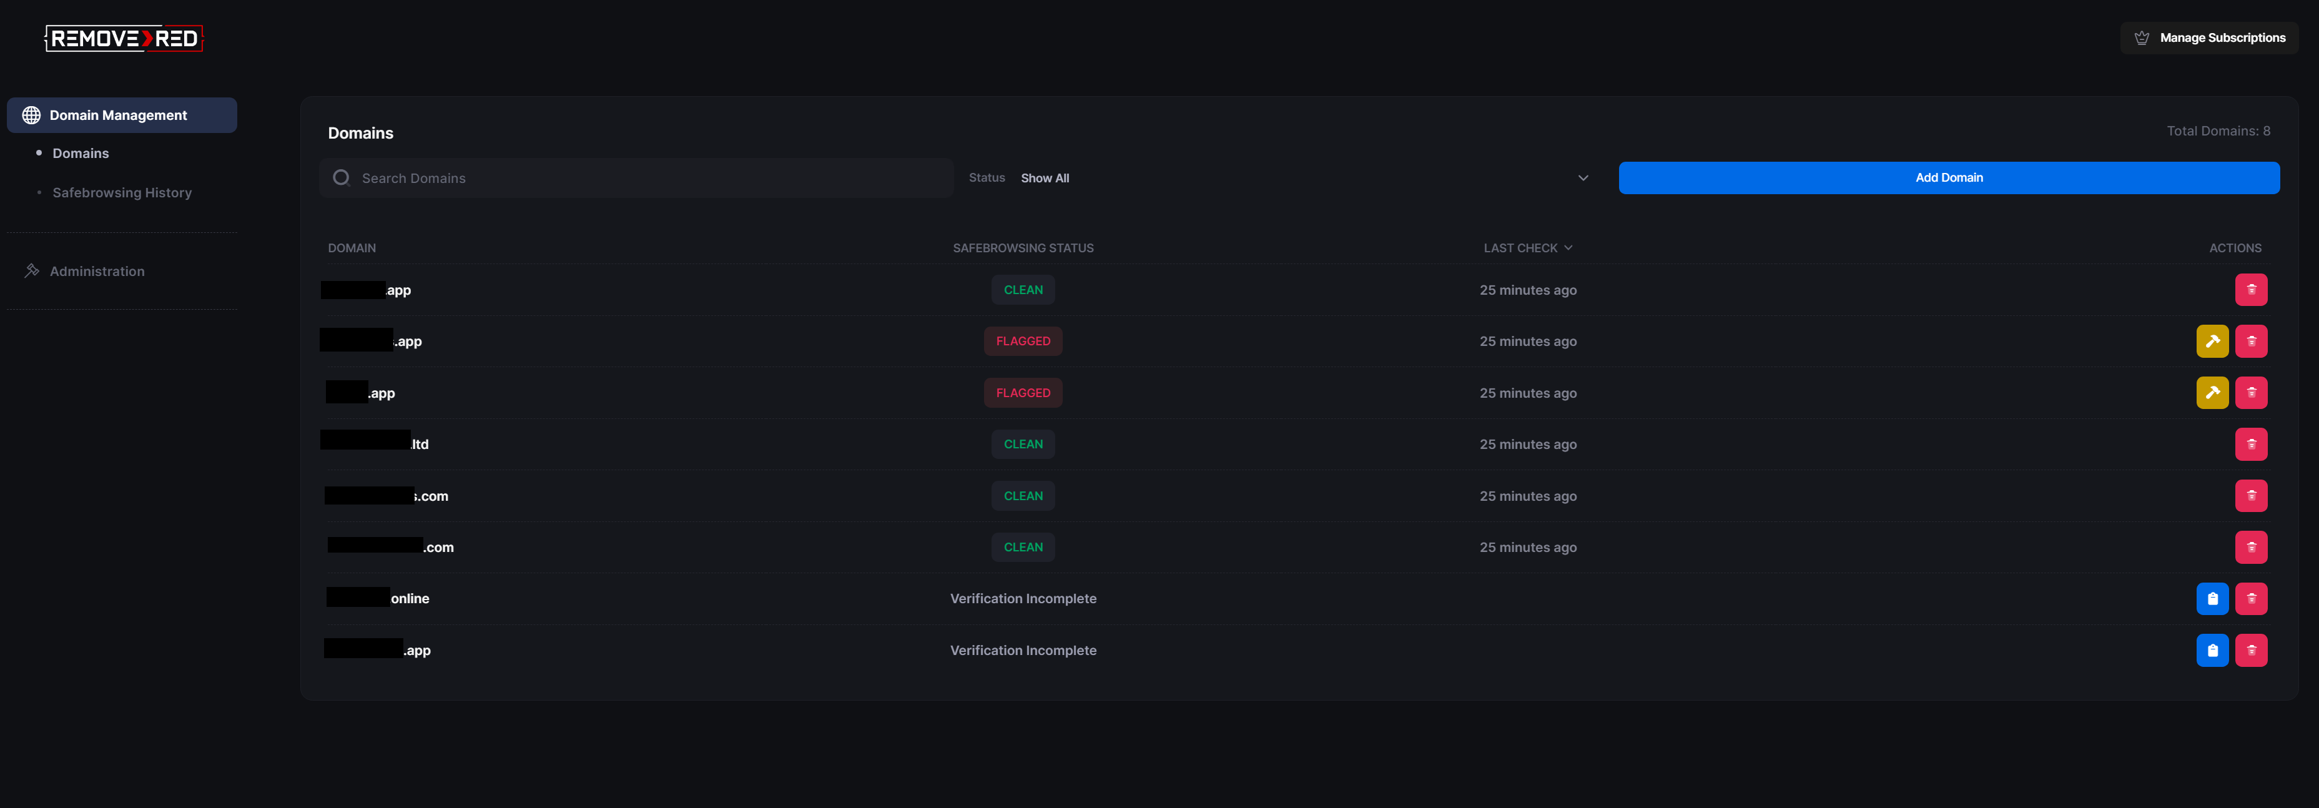
Task: Open Safebrowsing History page
Action: pyautogui.click(x=122, y=192)
